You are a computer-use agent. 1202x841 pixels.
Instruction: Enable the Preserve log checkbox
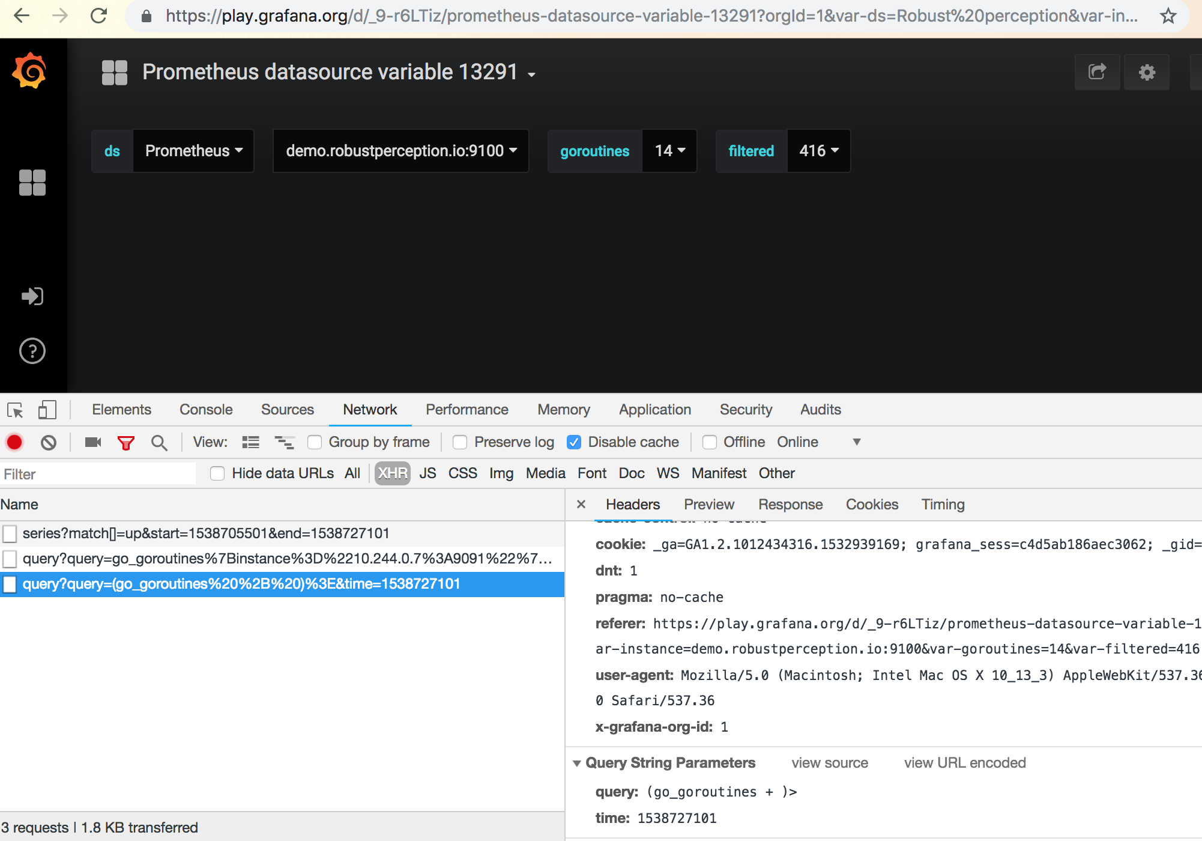pyautogui.click(x=460, y=442)
